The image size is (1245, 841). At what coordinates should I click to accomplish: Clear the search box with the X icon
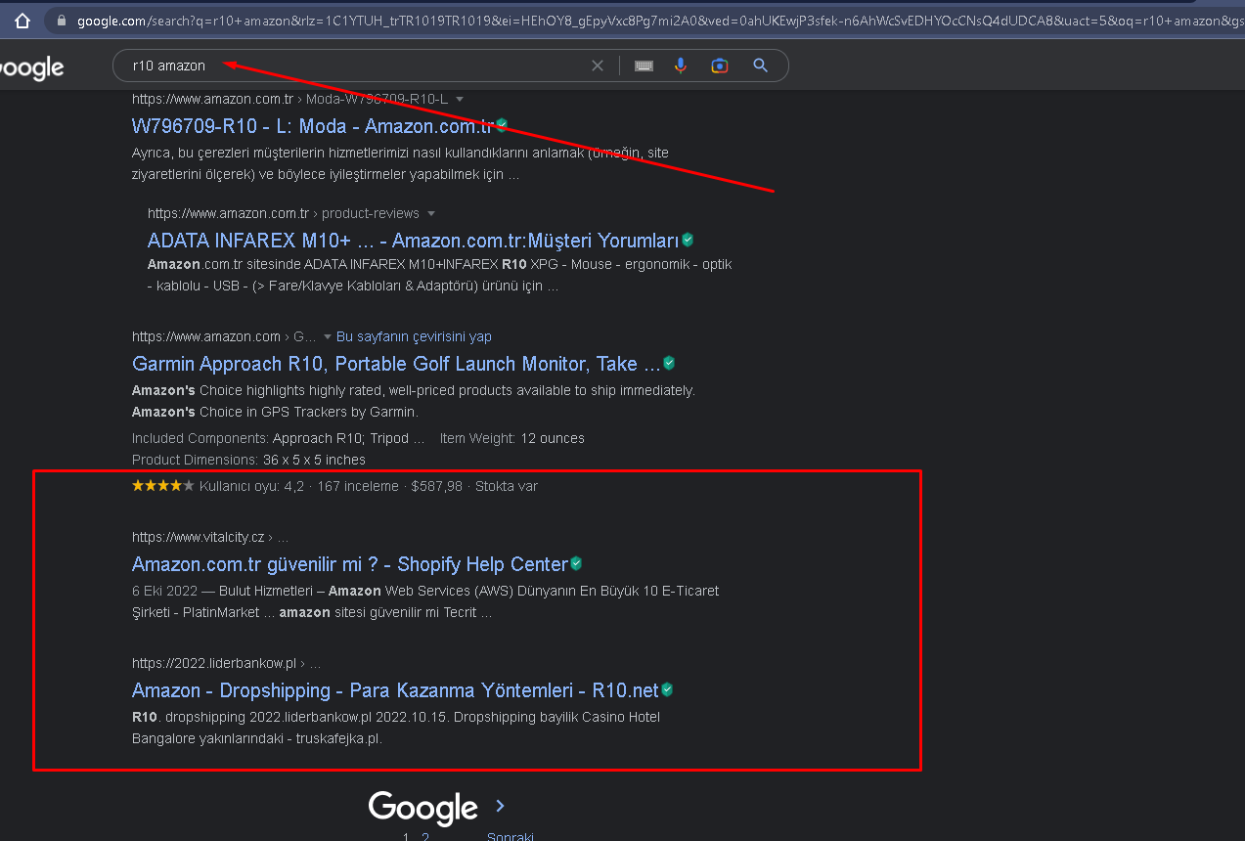click(x=598, y=66)
